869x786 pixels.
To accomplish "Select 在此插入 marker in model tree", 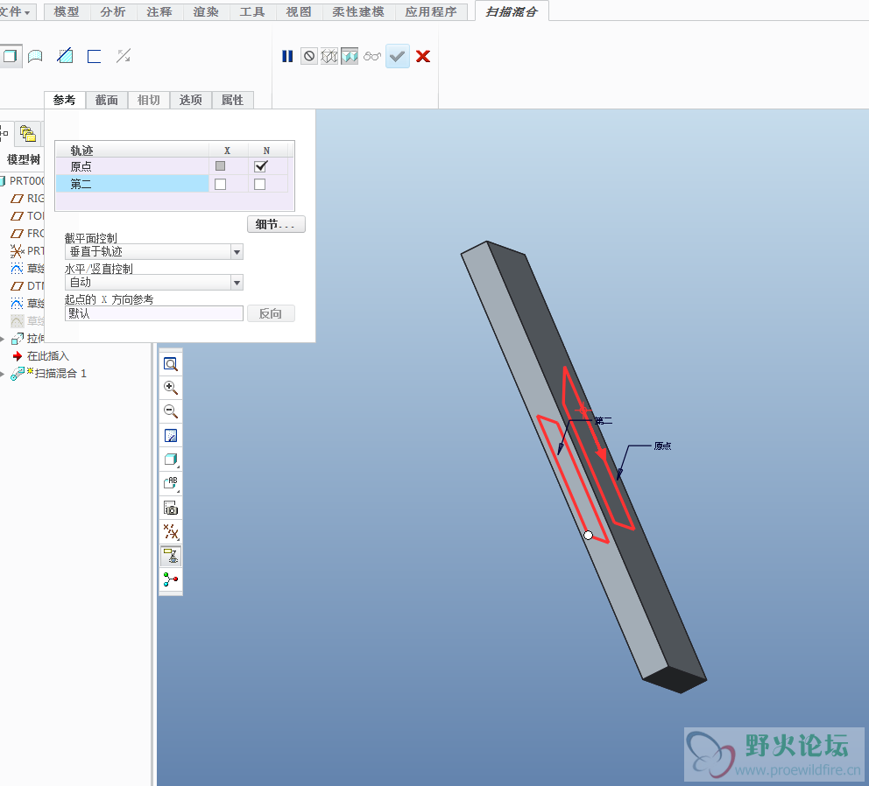I will pyautogui.click(x=47, y=356).
